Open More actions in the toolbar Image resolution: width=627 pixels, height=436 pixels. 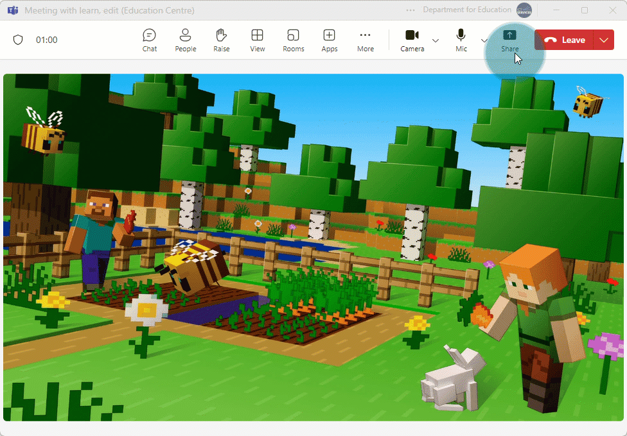366,40
